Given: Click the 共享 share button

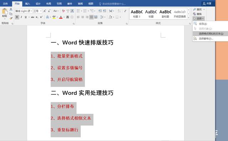Looking at the screenshot, I should coord(207,4).
